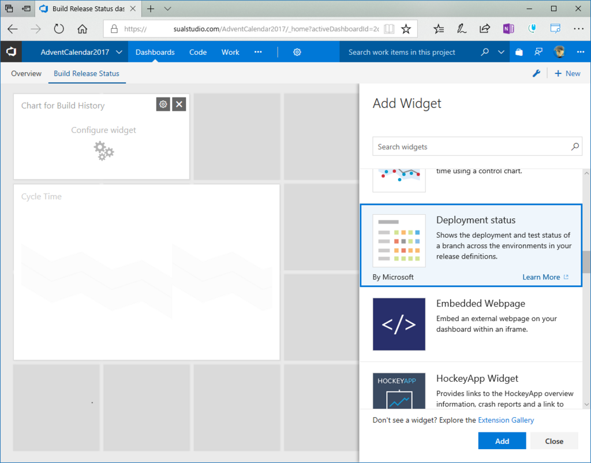
Task: Select the HockeyApp Widget thumbnail
Action: coord(399,391)
